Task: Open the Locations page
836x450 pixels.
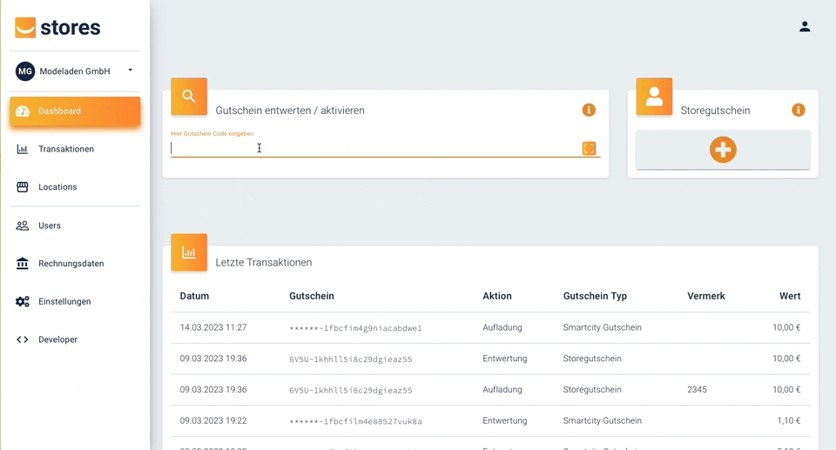Action: click(57, 187)
